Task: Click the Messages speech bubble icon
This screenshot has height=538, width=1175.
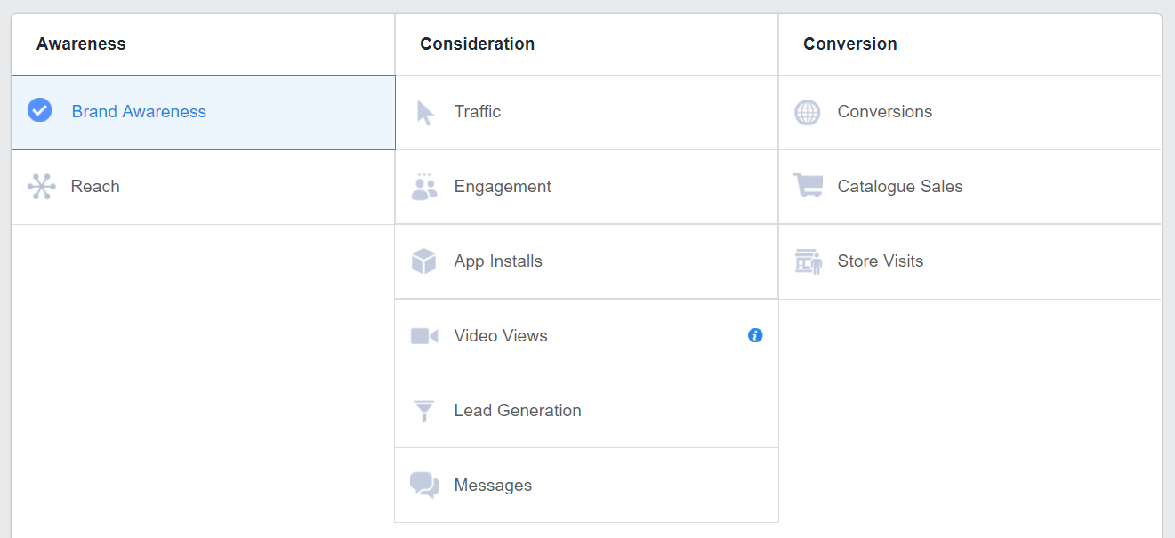Action: [424, 485]
